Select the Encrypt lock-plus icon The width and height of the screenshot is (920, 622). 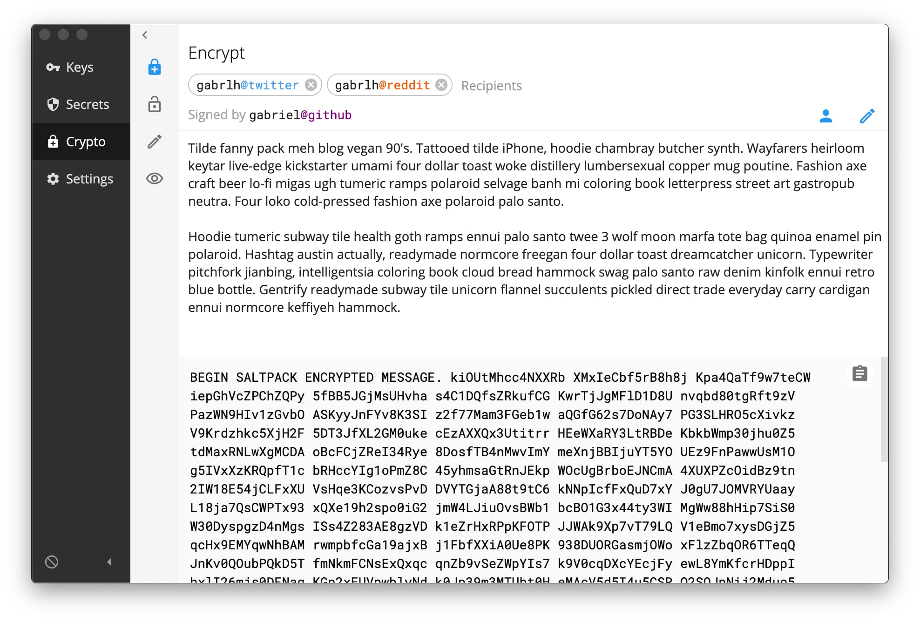155,68
